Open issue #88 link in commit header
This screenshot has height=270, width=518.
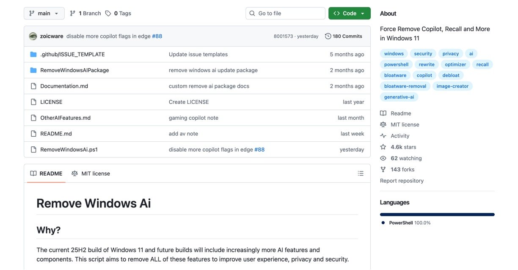[x=157, y=36]
